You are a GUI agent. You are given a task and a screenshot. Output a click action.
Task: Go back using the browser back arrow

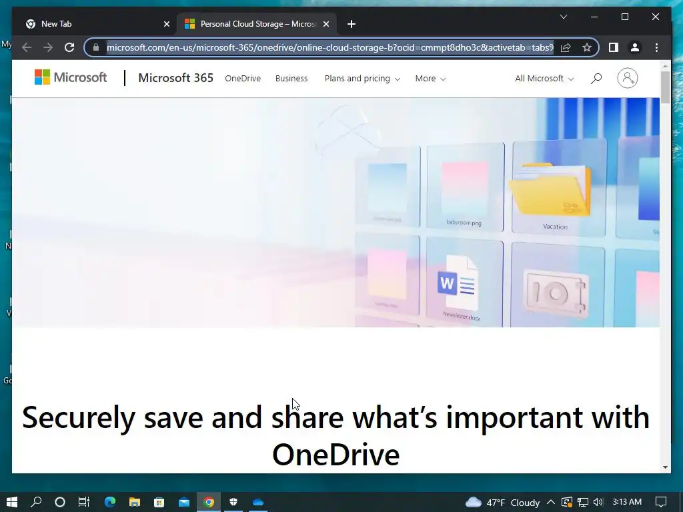(x=27, y=47)
